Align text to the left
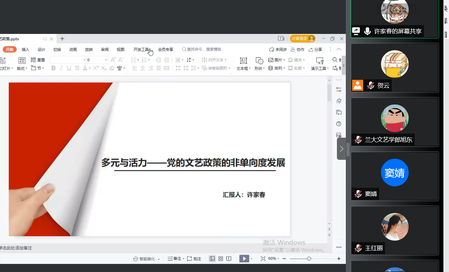The image size is (449, 272). (x=135, y=68)
